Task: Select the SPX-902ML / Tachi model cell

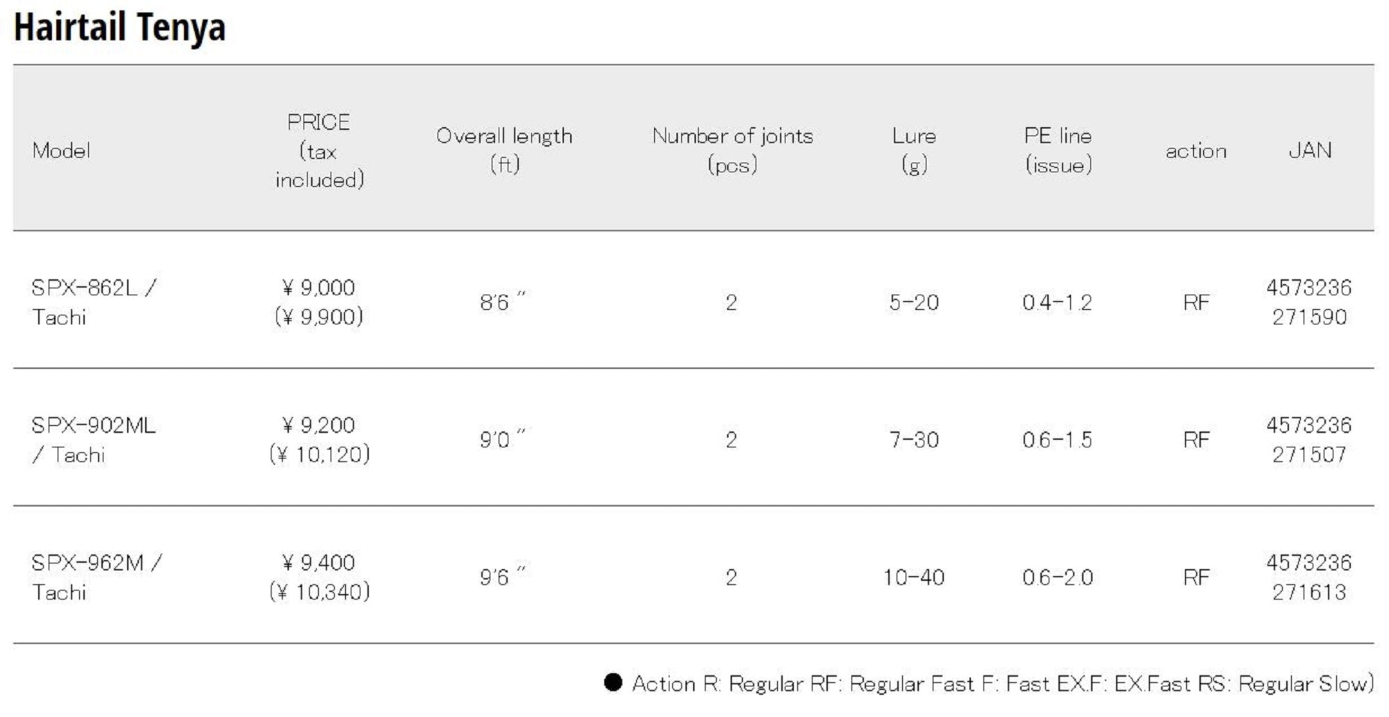Action: coord(94,440)
